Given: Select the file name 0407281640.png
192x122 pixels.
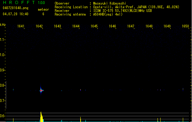Looking at the screenshot, I should coord(16,8).
